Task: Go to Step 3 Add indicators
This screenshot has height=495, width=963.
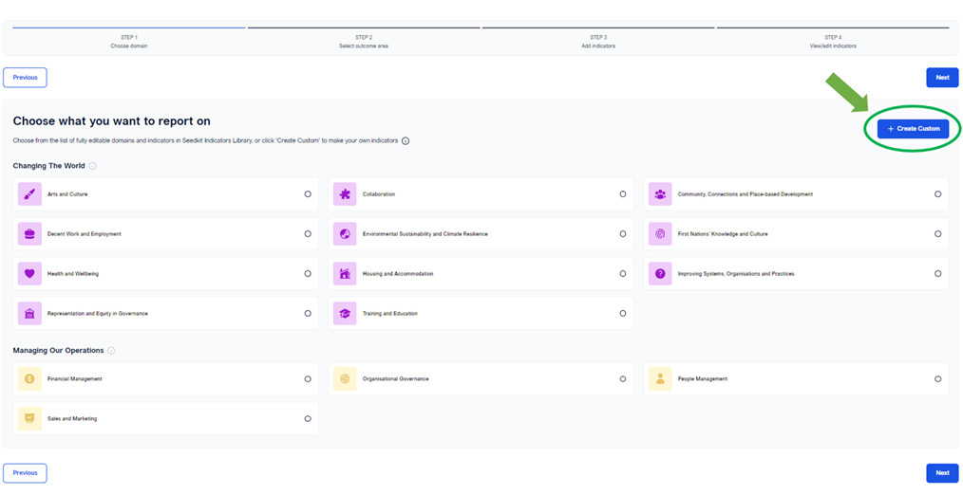Action: tap(598, 41)
